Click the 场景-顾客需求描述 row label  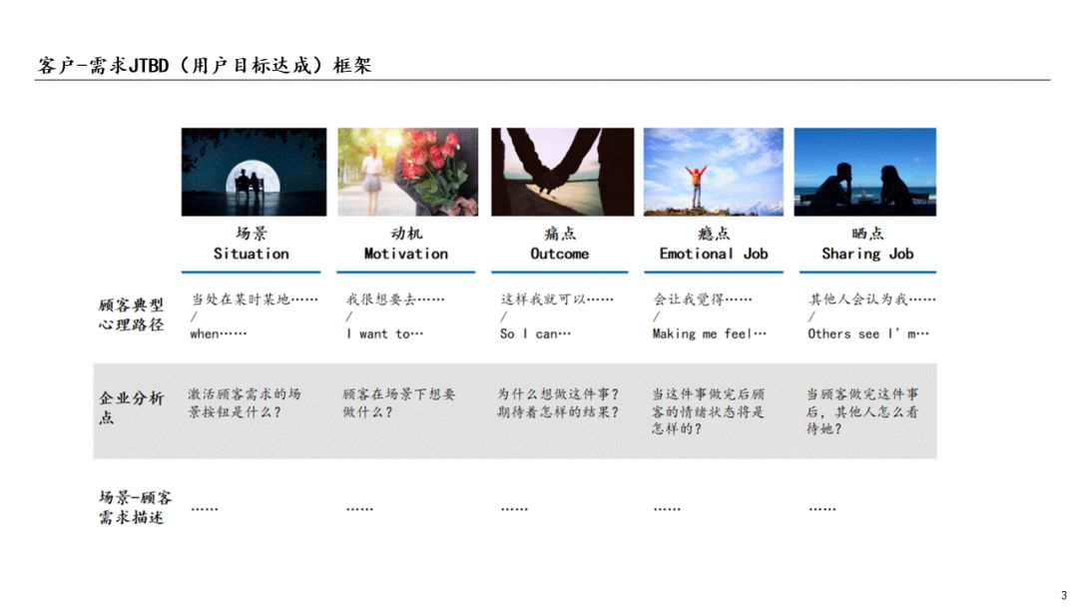pyautogui.click(x=135, y=506)
